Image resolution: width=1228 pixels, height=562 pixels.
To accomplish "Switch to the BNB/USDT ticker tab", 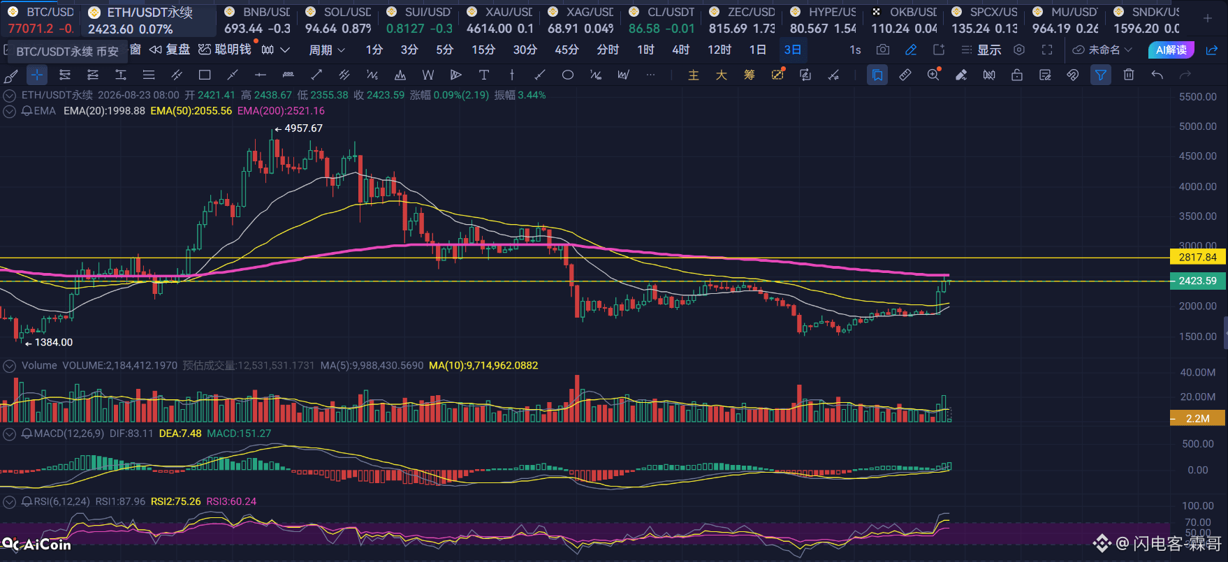I will (258, 20).
